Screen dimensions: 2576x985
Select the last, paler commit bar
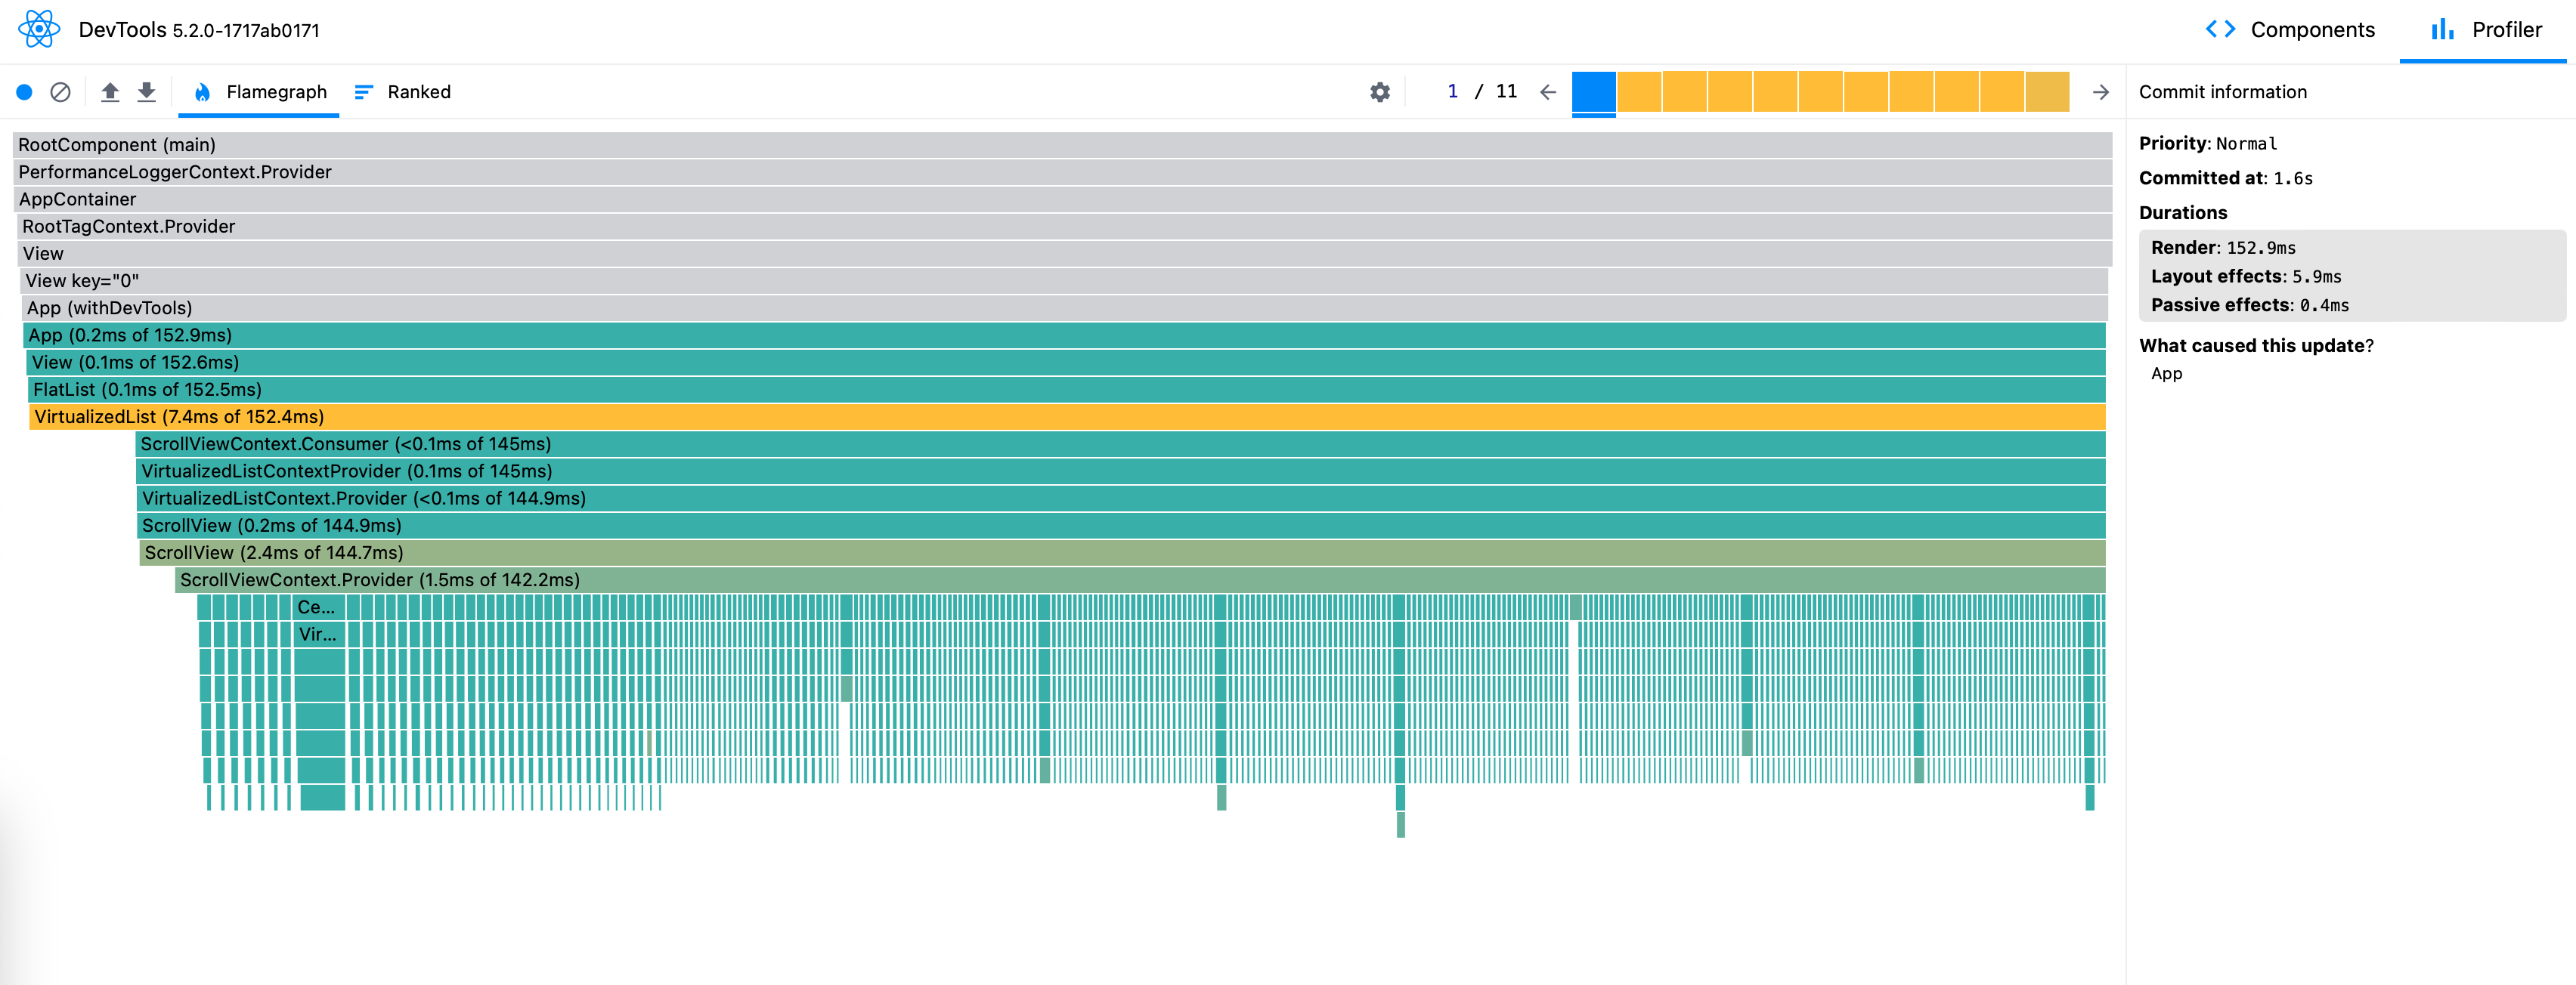click(2047, 92)
